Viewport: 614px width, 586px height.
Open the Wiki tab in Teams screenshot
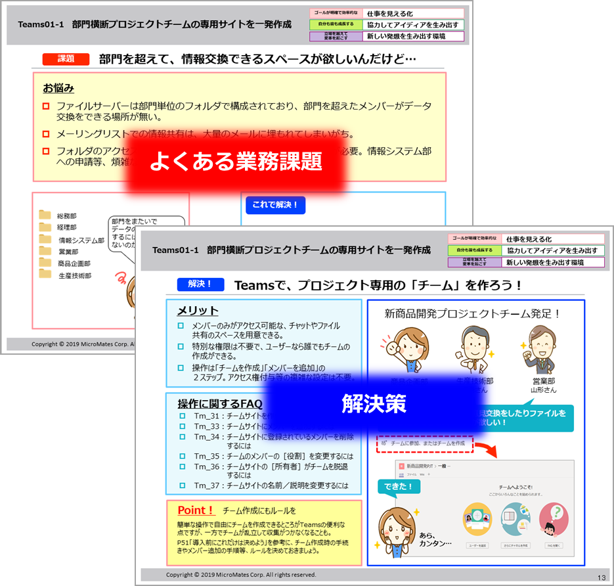[x=422, y=474]
